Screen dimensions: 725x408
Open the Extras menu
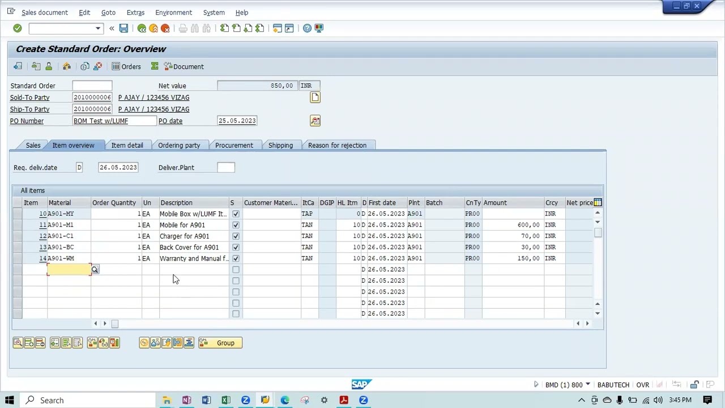click(135, 12)
